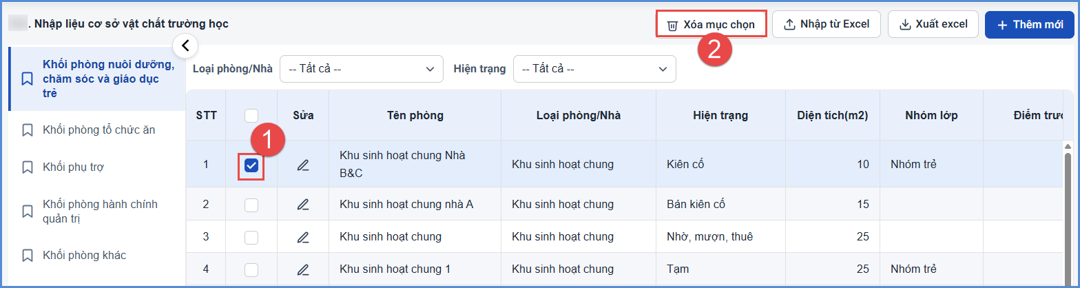1080x288 pixels.
Task: Click the download icon in Xuất excel
Action: pyautogui.click(x=905, y=25)
